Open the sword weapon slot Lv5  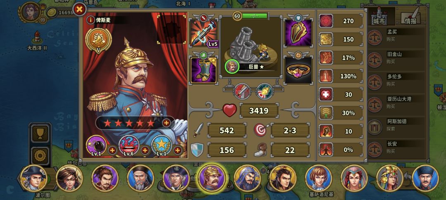coord(203,32)
